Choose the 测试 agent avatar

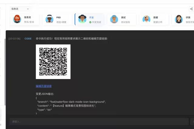(114, 19)
